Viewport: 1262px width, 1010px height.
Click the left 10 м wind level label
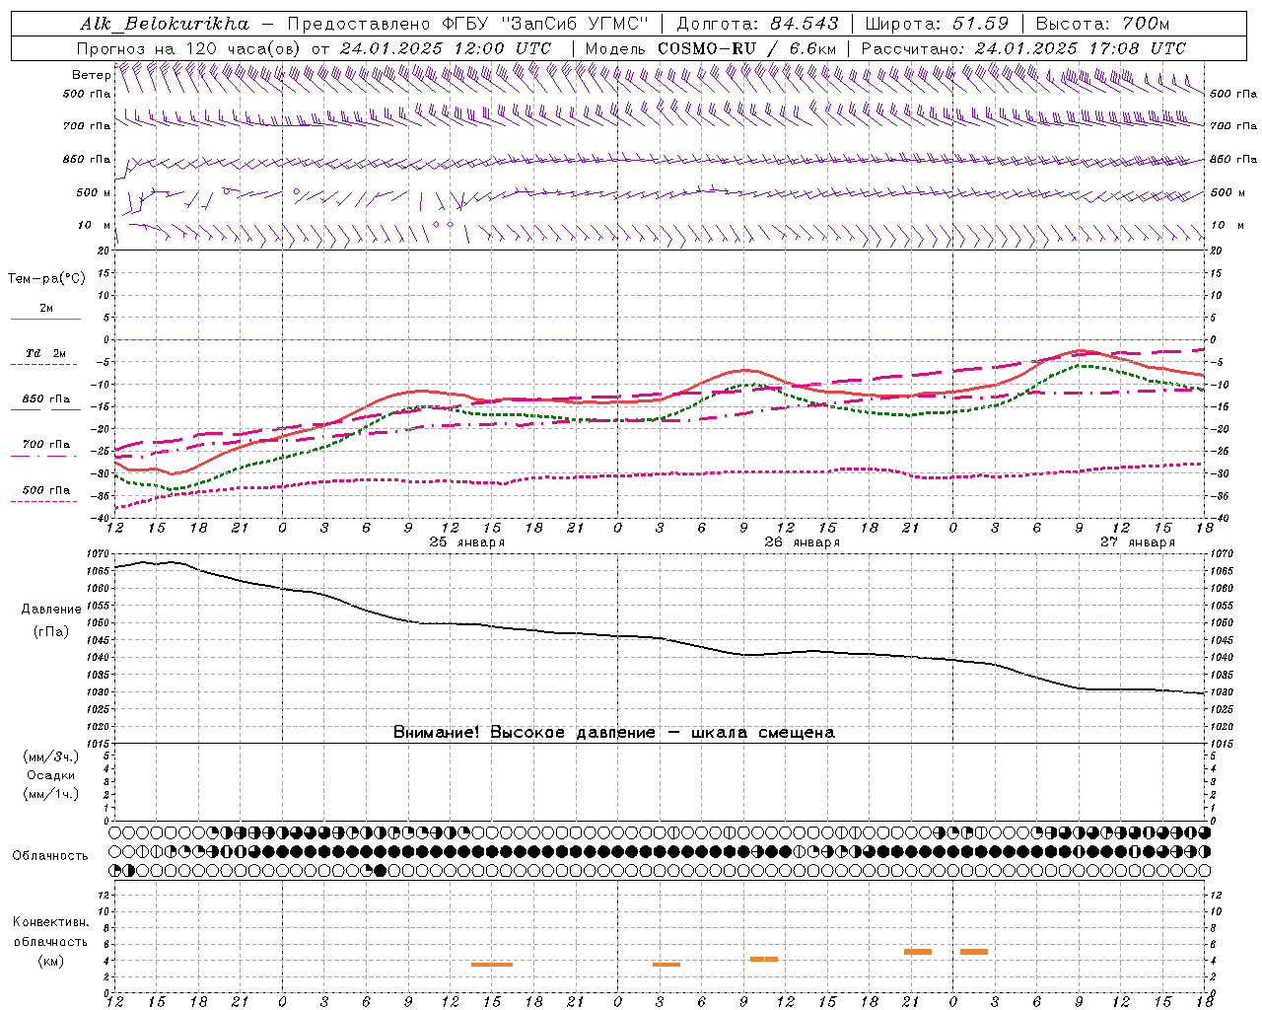(x=95, y=225)
